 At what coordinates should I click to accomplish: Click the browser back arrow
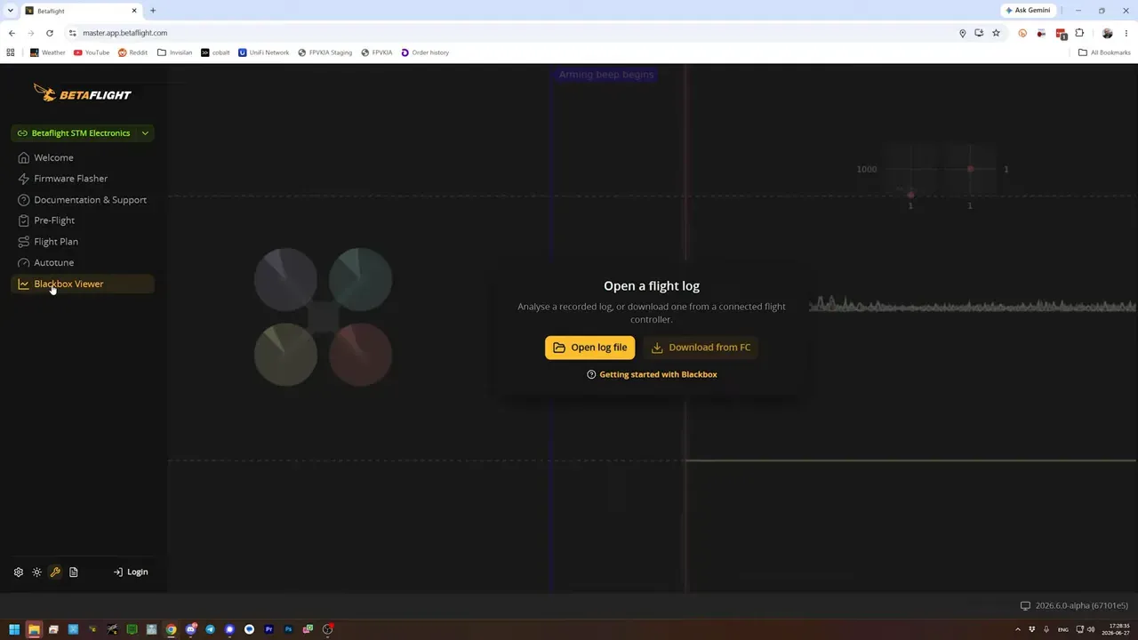12,33
